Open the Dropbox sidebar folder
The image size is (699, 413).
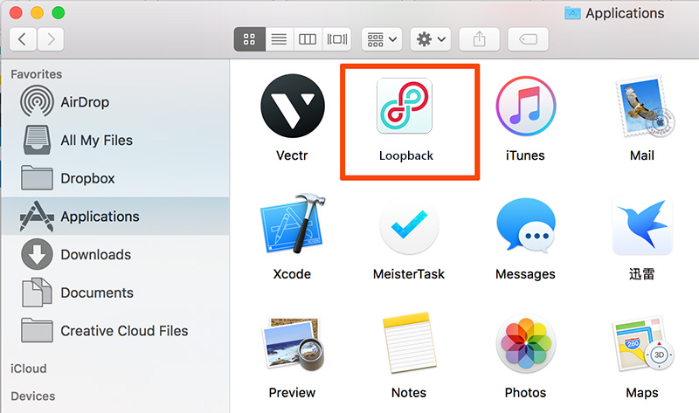(115, 178)
